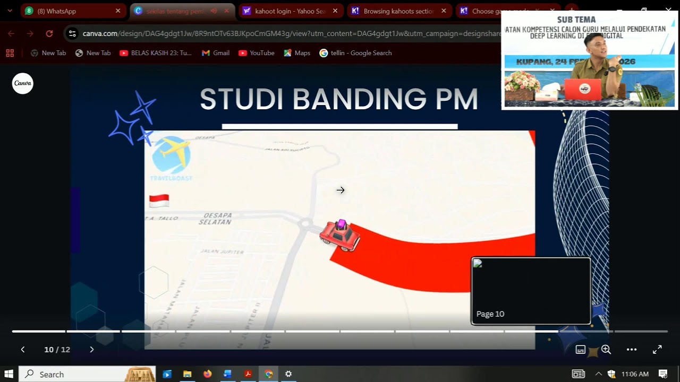Open the Windows notification center
Viewport: 680px width, 382px height.
pos(662,374)
